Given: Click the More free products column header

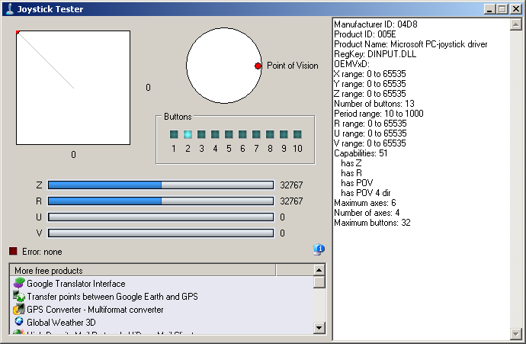Looking at the screenshot, I should 142,270.
